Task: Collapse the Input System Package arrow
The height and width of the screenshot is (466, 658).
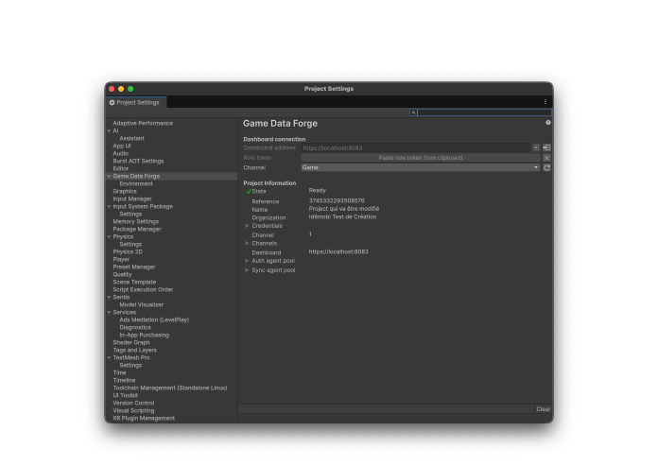Action: (109, 206)
